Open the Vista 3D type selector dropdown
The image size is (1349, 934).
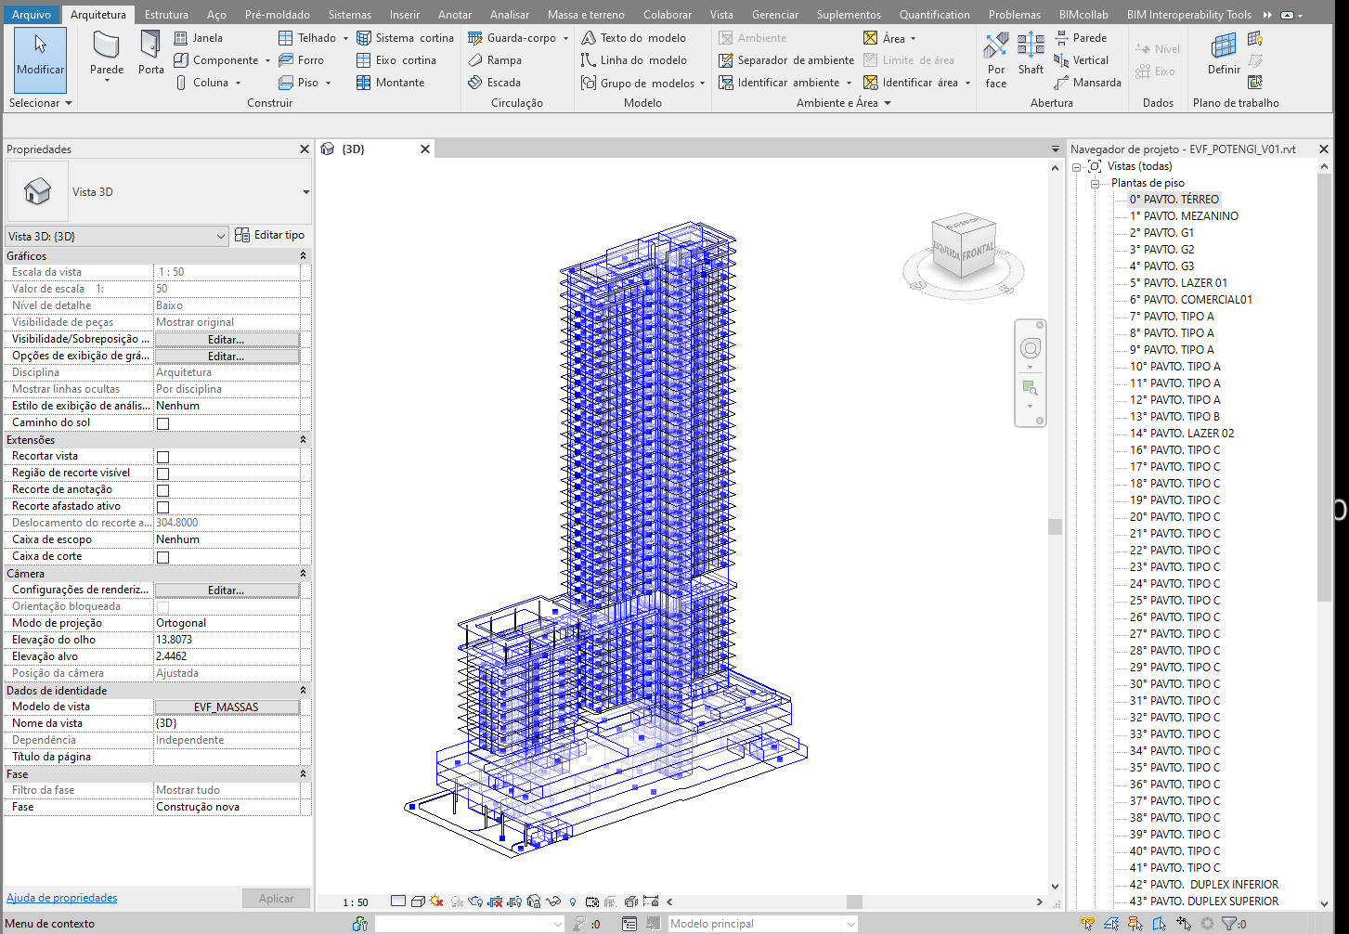[305, 192]
